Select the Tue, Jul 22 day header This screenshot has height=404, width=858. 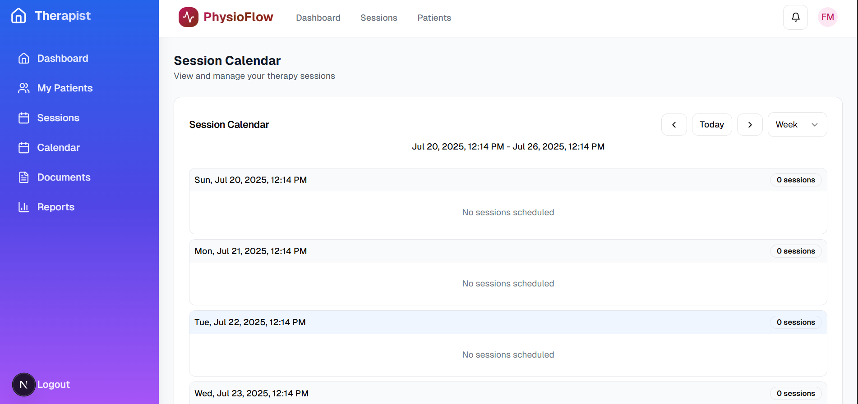[x=508, y=322]
